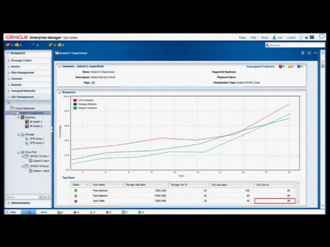Click red critical Unassigned Problems icon
Image resolution: width=330 pixels, height=247 pixels.
280,66
